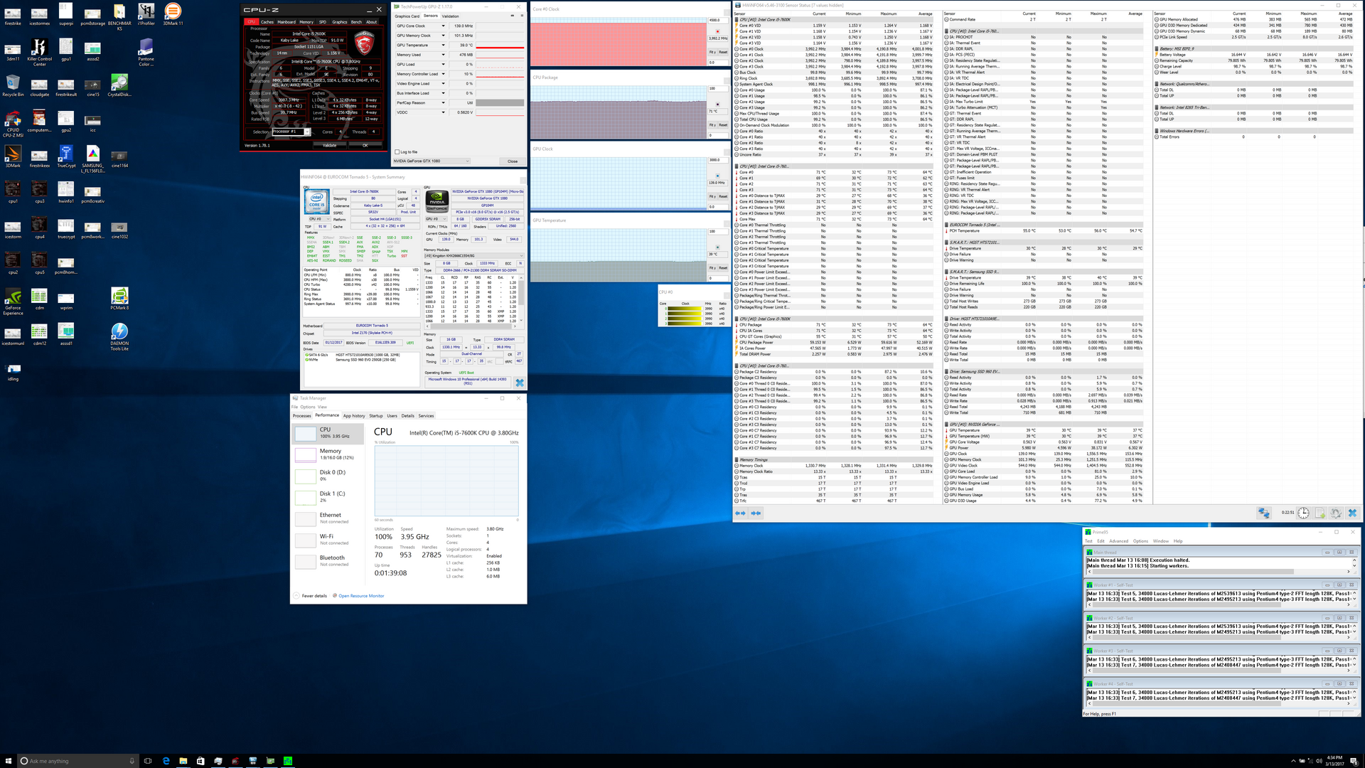Click HWiNFO collapse columns arrows icon
The height and width of the screenshot is (768, 1365).
[x=756, y=513]
